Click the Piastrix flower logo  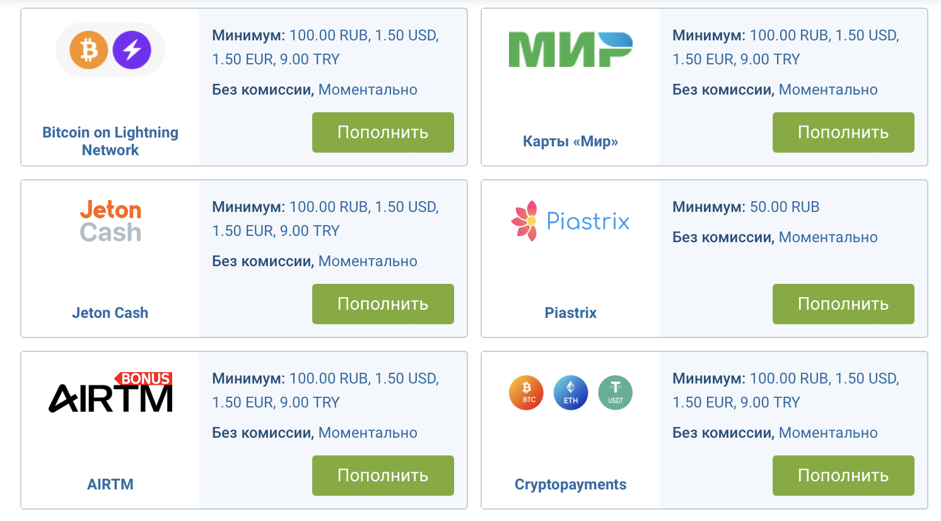(524, 221)
